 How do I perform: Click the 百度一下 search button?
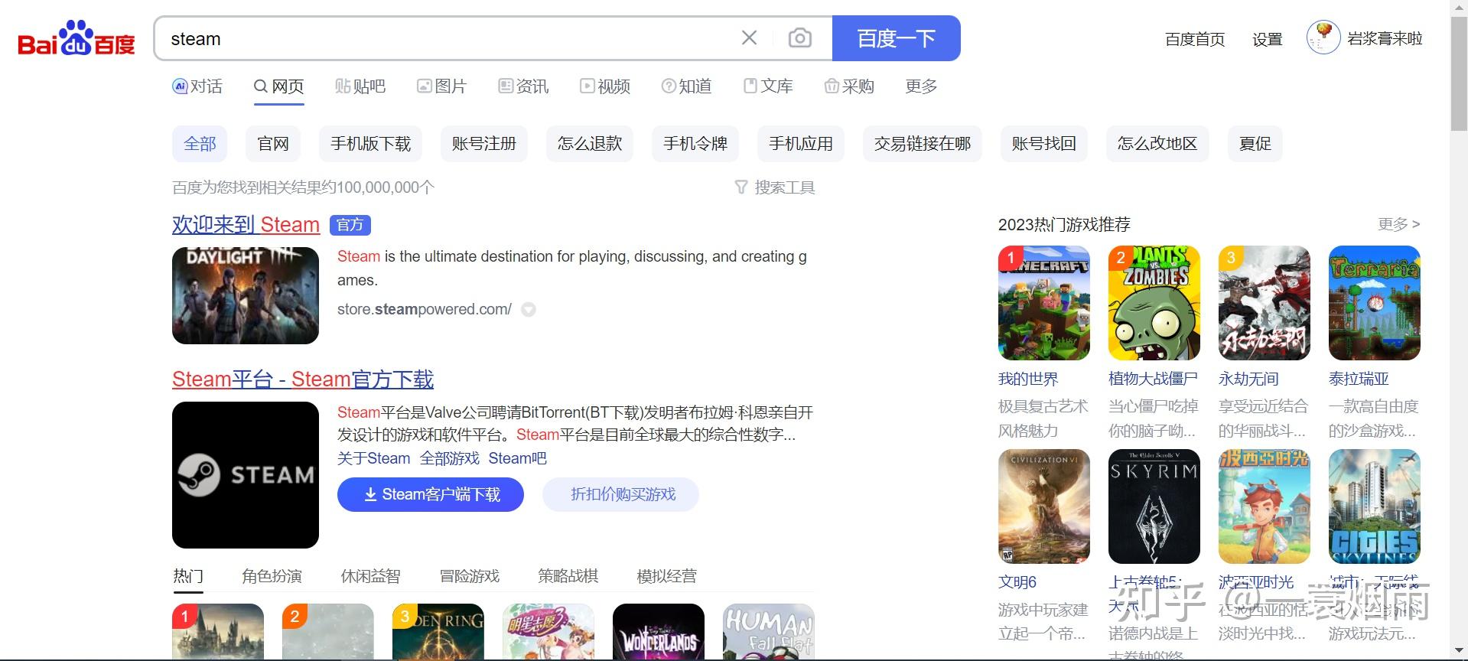pos(896,38)
